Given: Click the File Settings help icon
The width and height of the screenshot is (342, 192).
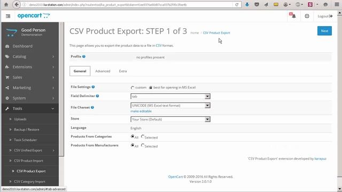Looking at the screenshot, I should 93,87.
